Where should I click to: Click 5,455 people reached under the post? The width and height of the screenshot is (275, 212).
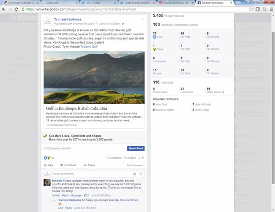[x=57, y=148]
